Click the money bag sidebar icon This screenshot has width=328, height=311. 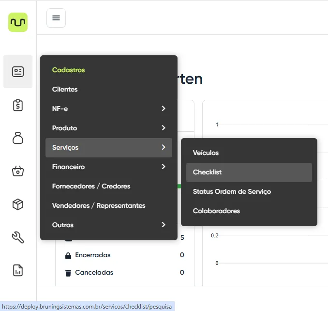tap(18, 138)
